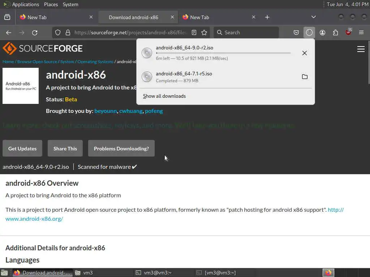Open the pofeng profile link
370x277 pixels.
point(154,111)
